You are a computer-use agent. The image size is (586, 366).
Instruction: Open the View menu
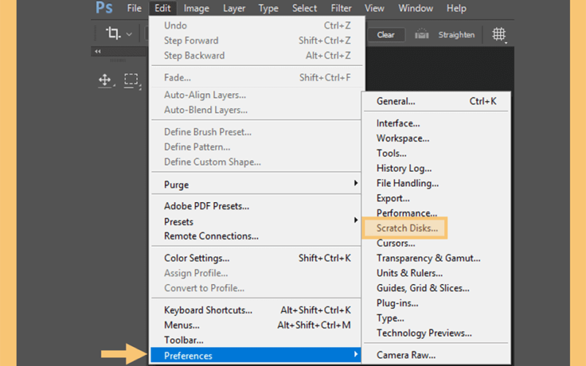pyautogui.click(x=374, y=8)
